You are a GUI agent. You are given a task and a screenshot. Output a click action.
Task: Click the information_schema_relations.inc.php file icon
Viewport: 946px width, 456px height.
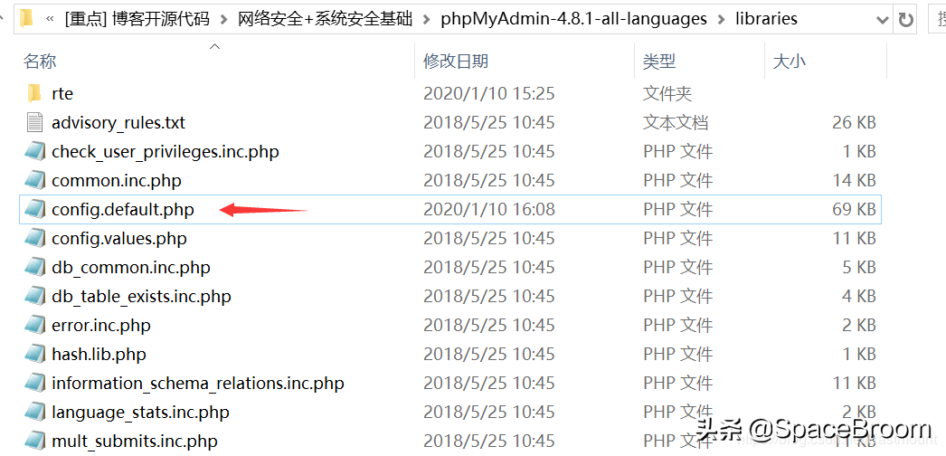click(35, 383)
